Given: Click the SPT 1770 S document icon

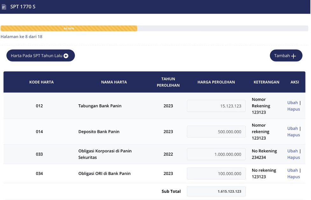Looking at the screenshot, I should coord(4,7).
